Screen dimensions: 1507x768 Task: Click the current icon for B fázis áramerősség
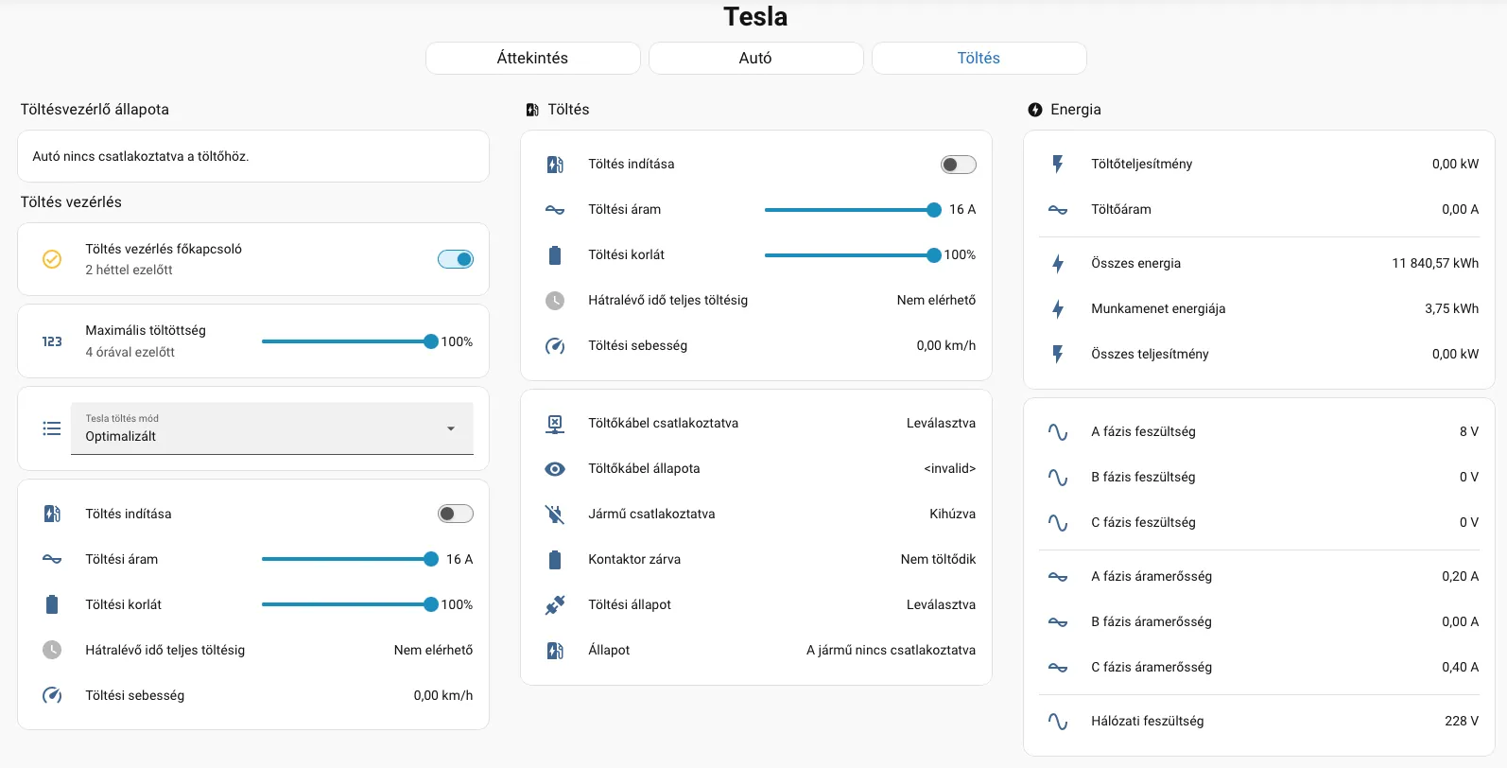point(1058,622)
